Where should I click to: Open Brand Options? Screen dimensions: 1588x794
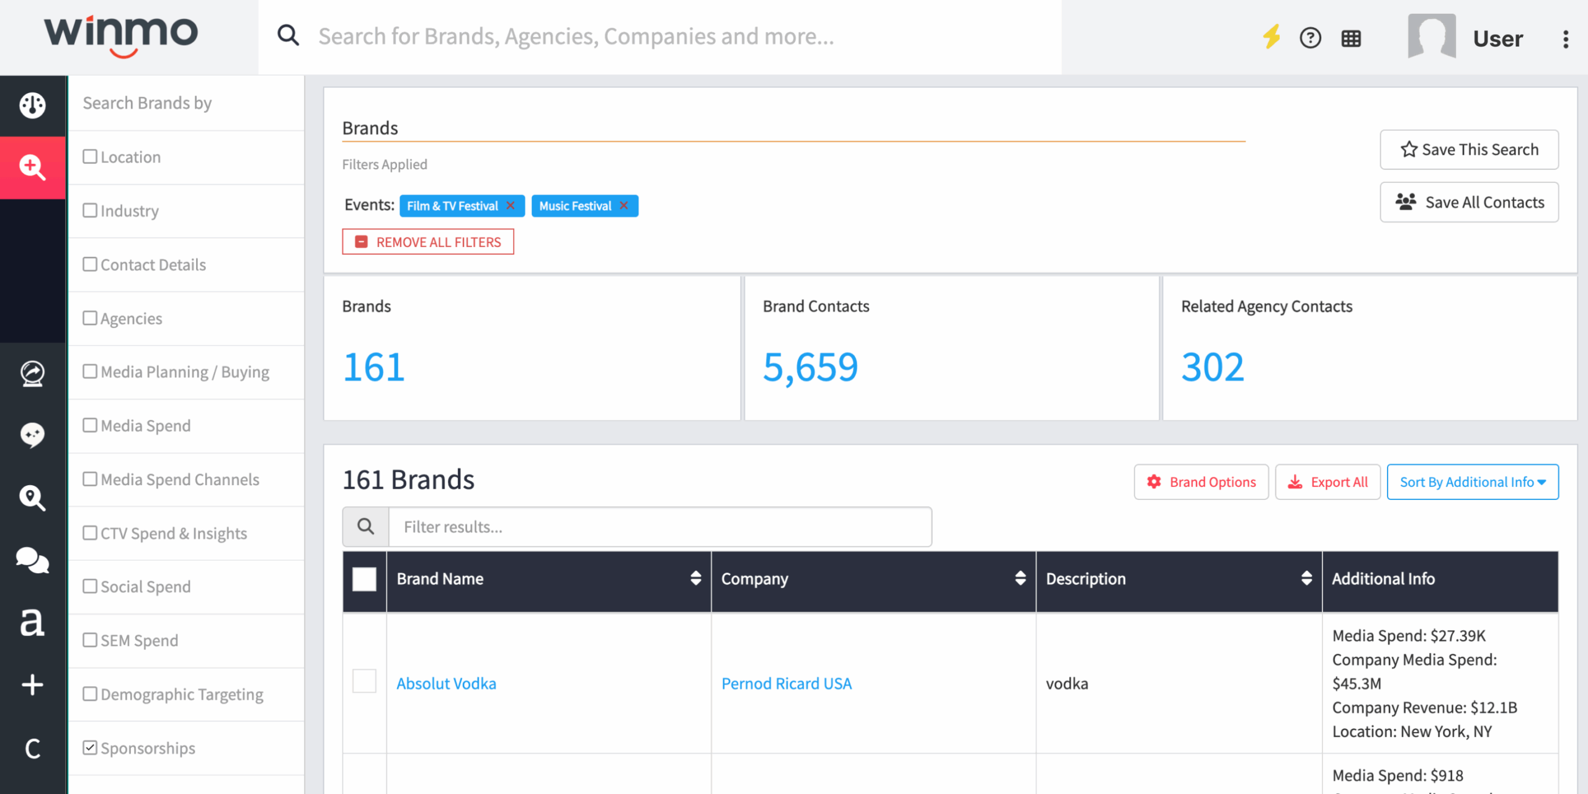(x=1201, y=482)
